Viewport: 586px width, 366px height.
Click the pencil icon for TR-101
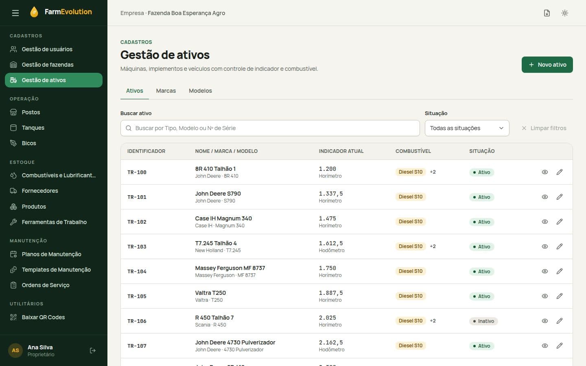pyautogui.click(x=560, y=197)
